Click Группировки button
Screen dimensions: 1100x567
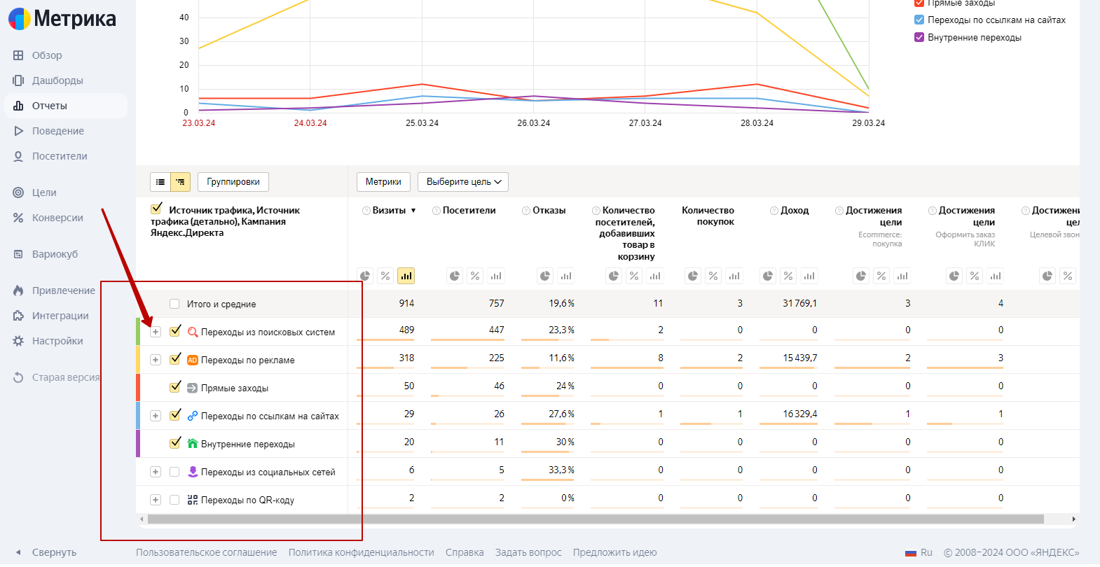tap(233, 182)
